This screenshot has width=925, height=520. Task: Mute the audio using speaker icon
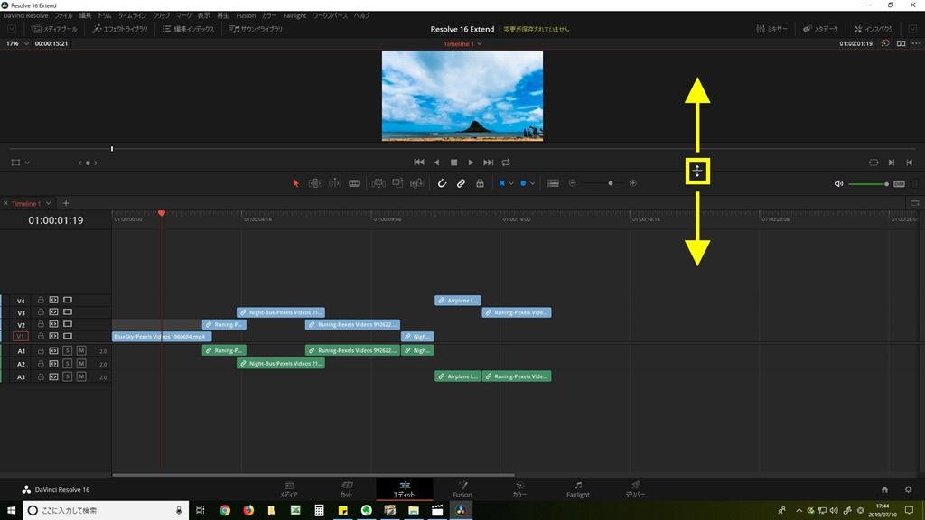pyautogui.click(x=839, y=184)
